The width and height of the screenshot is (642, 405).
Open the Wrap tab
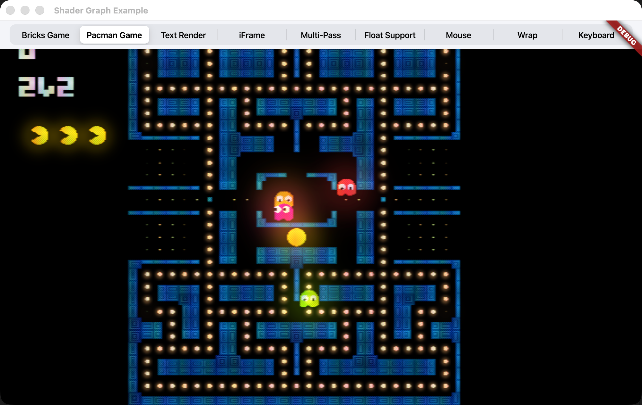[x=527, y=35]
